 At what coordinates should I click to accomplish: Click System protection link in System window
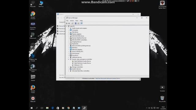62,31
